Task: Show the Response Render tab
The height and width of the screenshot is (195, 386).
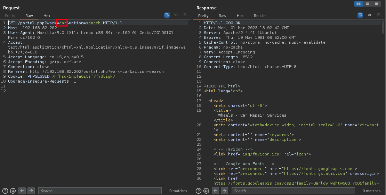Action: pyautogui.click(x=260, y=16)
